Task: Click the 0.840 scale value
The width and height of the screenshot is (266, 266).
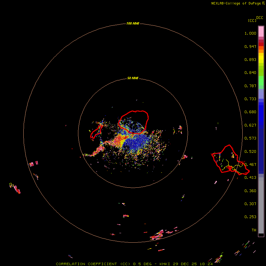Action: point(250,73)
